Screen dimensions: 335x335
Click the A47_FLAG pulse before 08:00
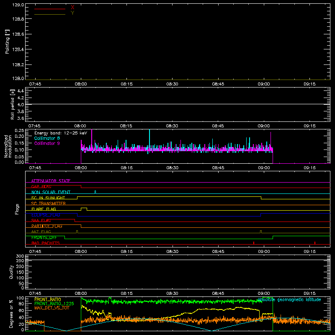click(77, 232)
